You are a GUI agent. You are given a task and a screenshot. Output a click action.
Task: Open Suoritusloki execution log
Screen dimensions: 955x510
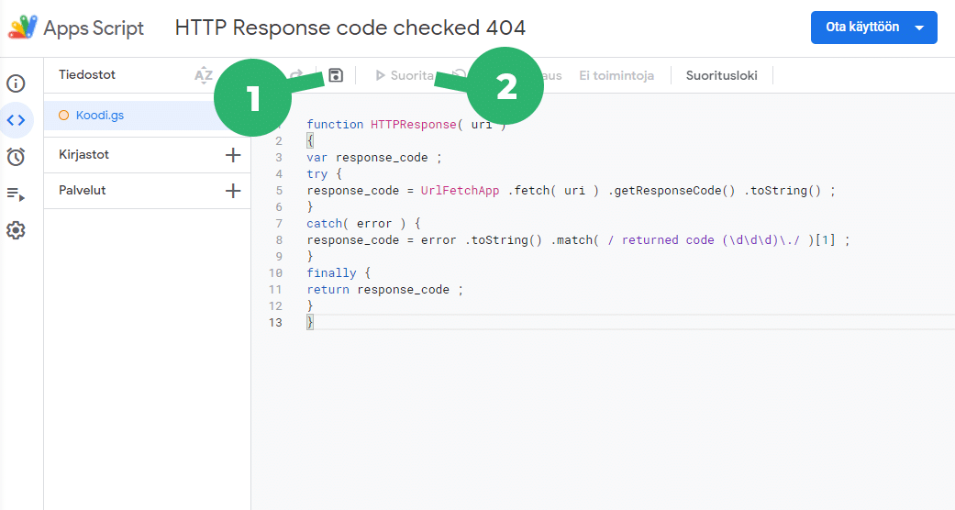(x=722, y=75)
